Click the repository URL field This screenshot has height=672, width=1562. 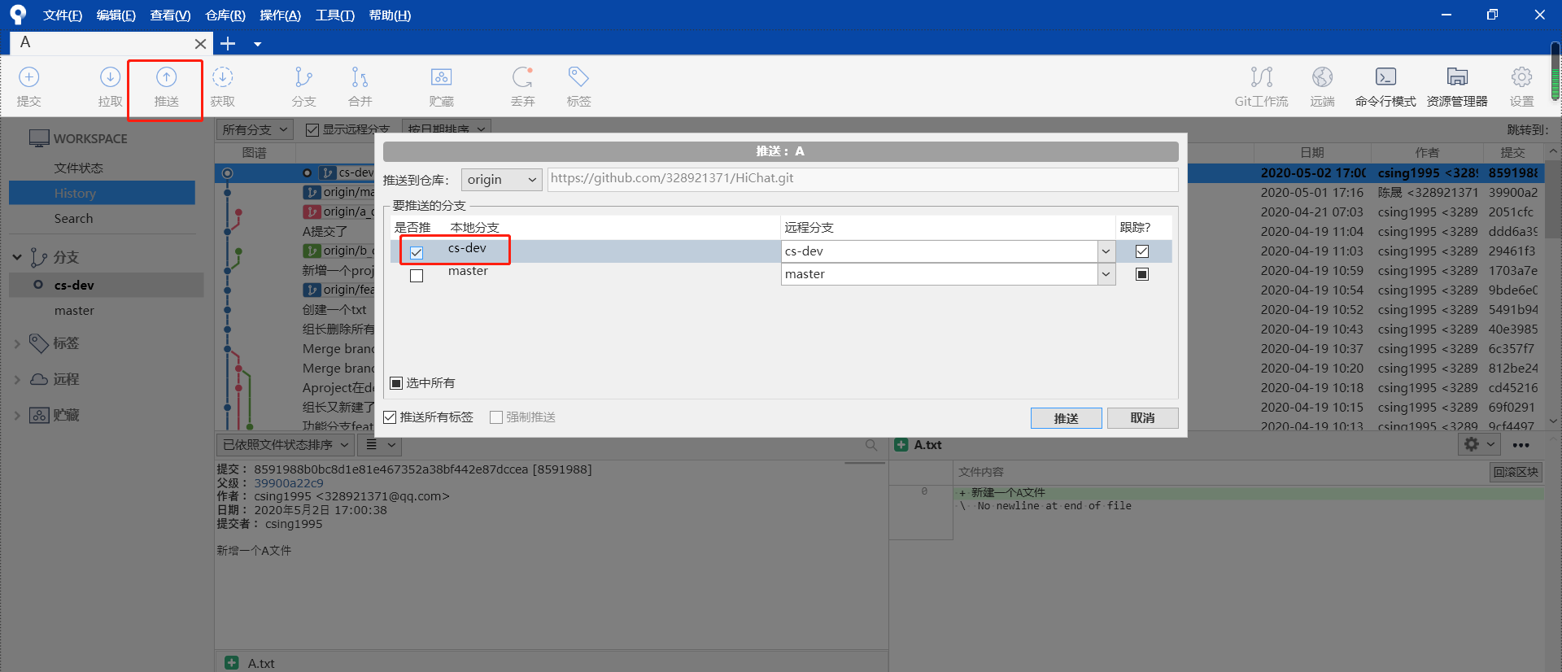[862, 179]
